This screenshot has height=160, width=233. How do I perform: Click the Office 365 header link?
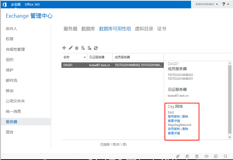32,5
